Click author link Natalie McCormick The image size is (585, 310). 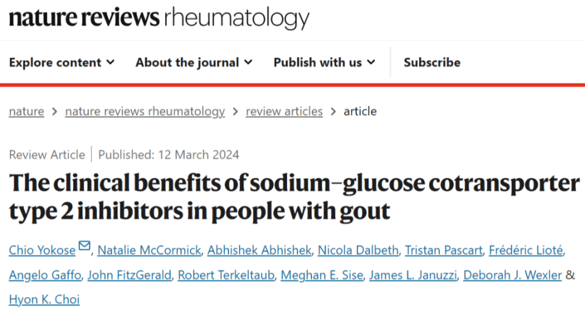coord(149,250)
